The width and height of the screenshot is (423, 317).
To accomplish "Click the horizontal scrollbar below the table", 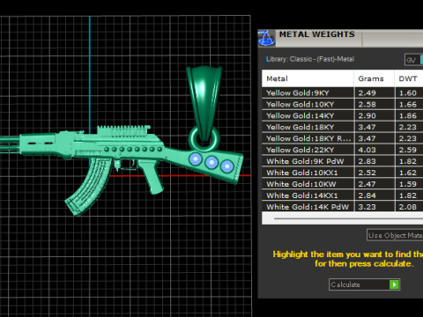I will pyautogui.click(x=343, y=218).
